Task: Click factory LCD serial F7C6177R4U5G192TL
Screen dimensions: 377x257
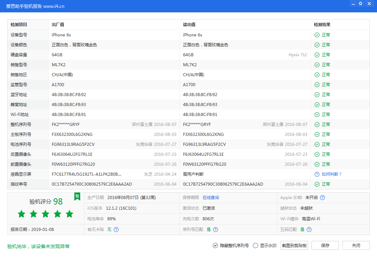Action: (x=87, y=174)
